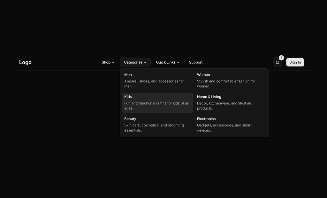Click the cart badge showing 5

[x=281, y=58]
